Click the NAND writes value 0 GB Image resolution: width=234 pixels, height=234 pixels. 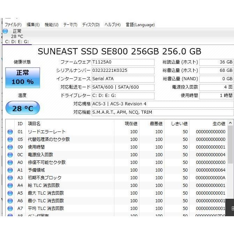tap(217, 79)
